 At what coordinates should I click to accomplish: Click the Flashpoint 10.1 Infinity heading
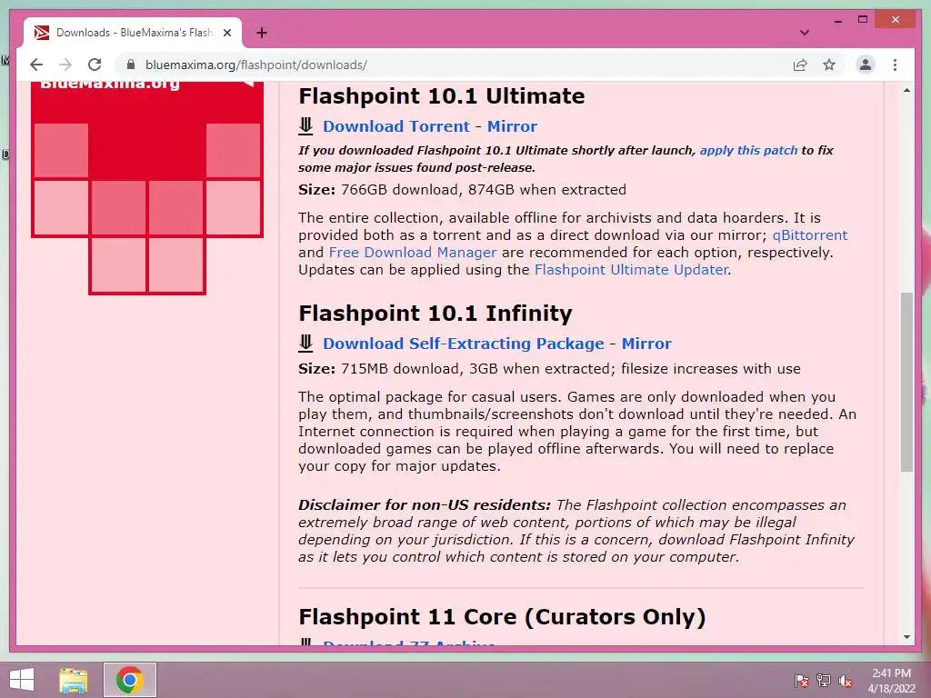(435, 314)
